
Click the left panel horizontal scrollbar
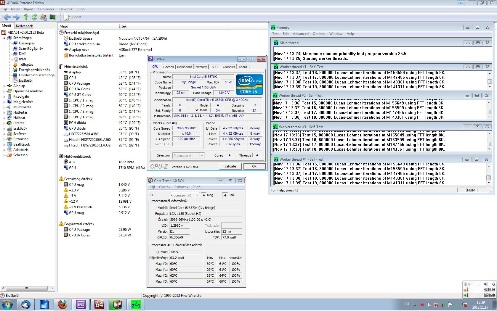pos(27,288)
